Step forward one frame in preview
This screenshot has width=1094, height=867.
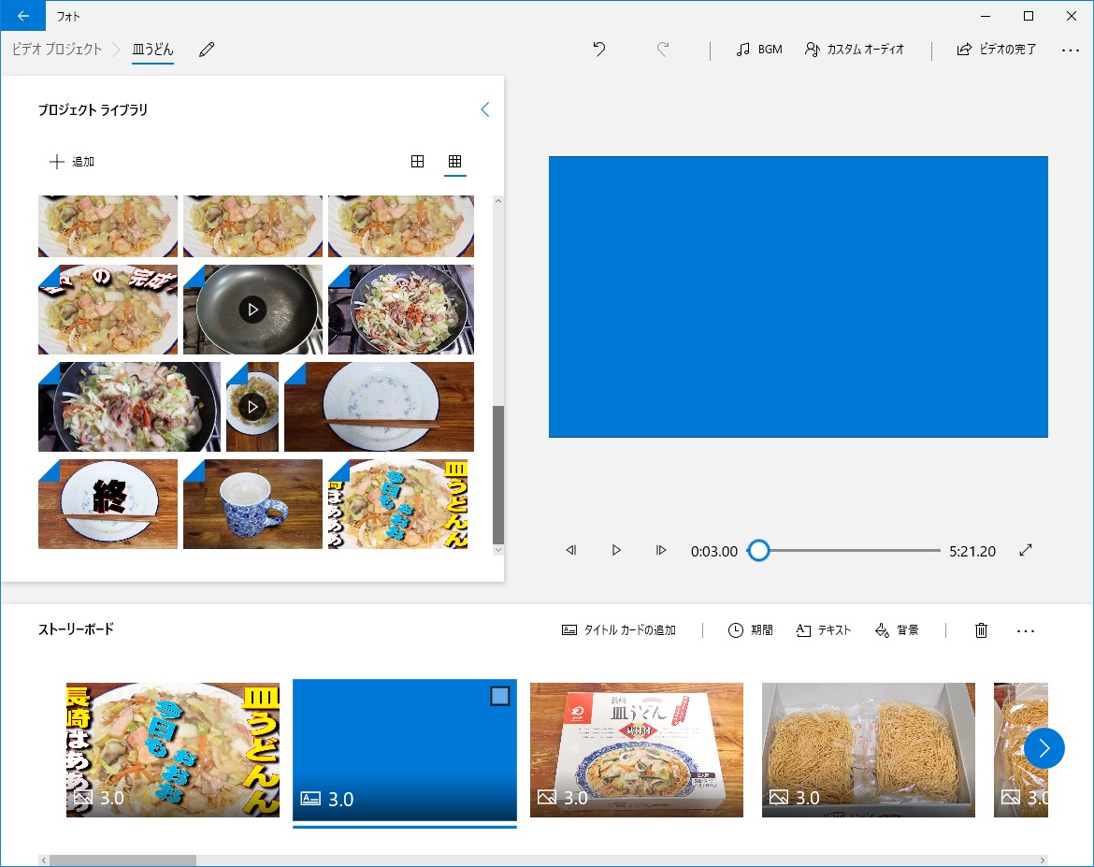click(661, 550)
